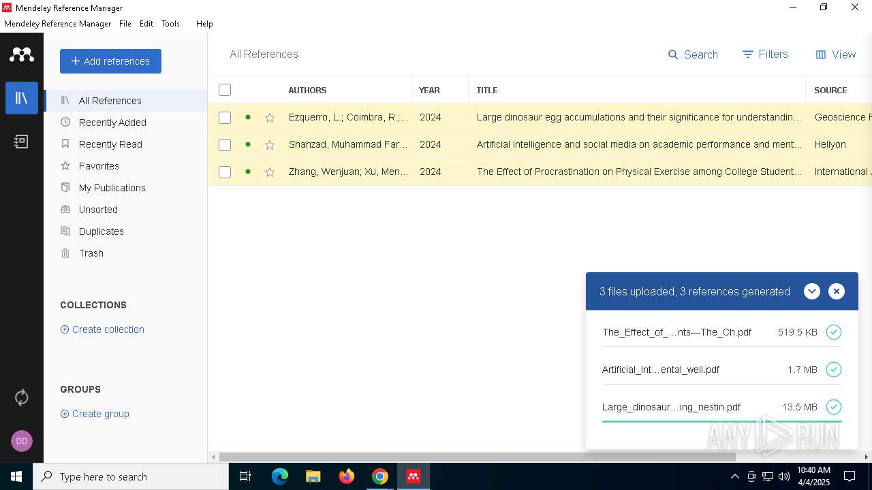Sort by the SOURCE column header
872x490 pixels.
click(830, 90)
